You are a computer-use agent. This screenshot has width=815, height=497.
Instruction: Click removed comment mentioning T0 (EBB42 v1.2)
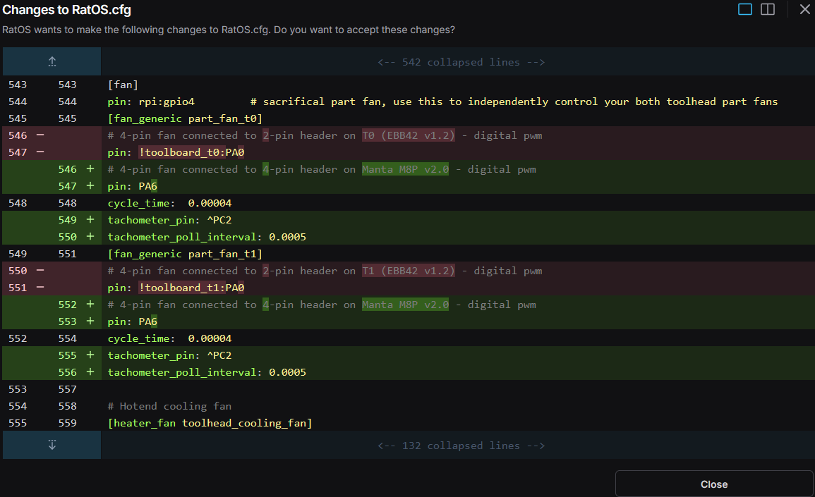tap(325, 135)
